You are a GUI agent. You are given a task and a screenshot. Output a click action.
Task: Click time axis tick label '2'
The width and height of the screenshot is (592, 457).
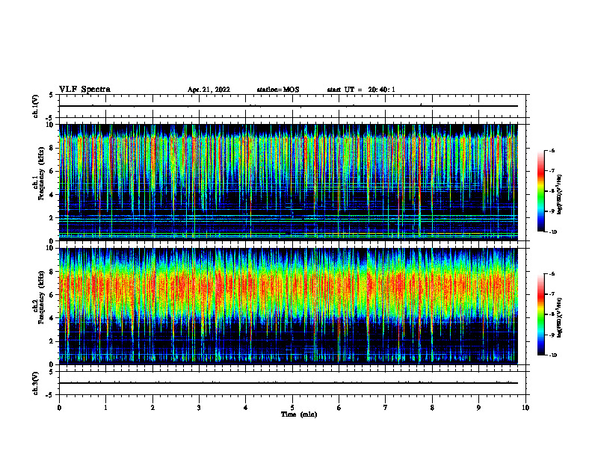click(x=152, y=408)
